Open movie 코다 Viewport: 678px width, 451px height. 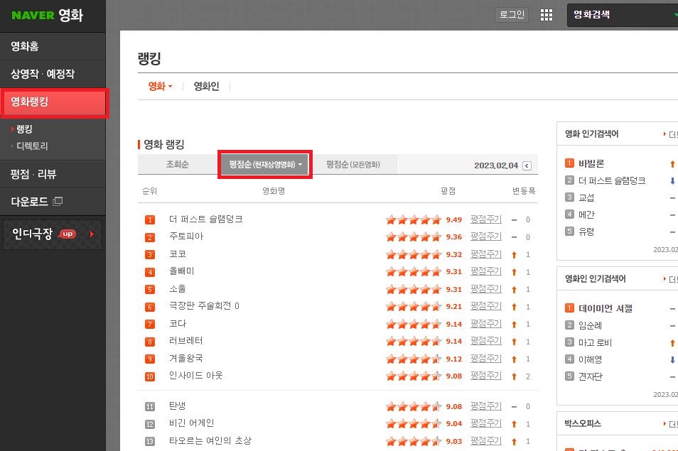coord(177,324)
